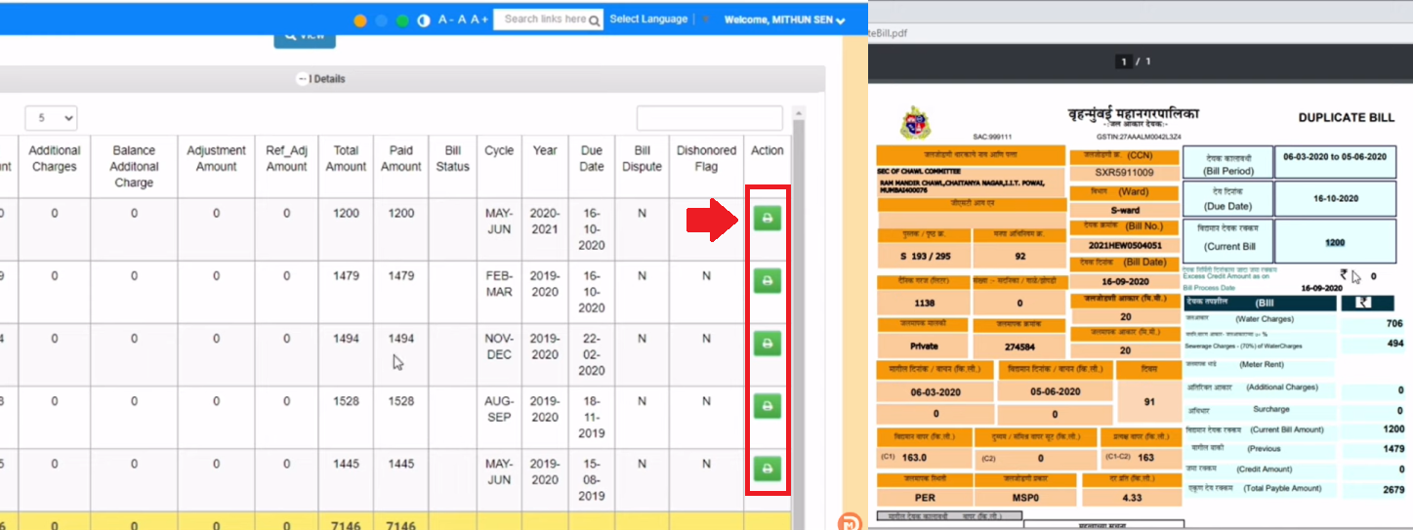Screen dimensions: 1413x530
Task: Sort by Bill Status column
Action: 453,166
